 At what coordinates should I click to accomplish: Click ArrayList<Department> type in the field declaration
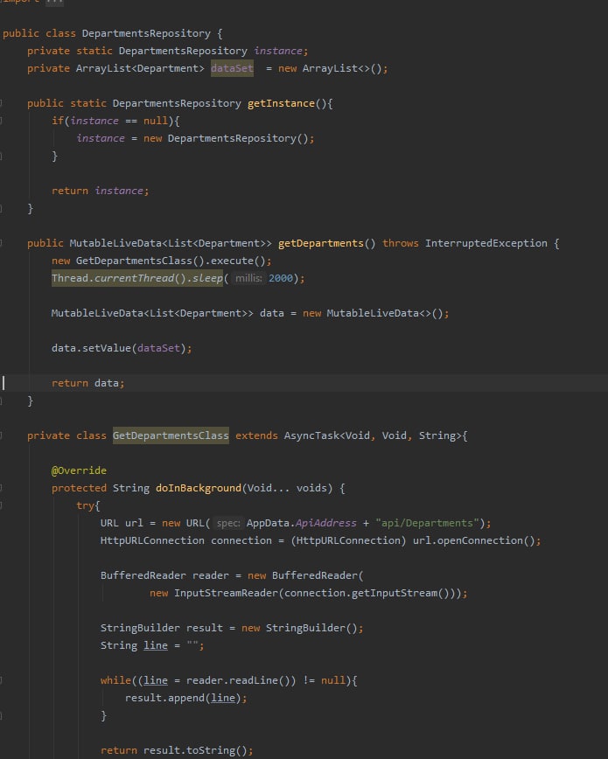[140, 68]
